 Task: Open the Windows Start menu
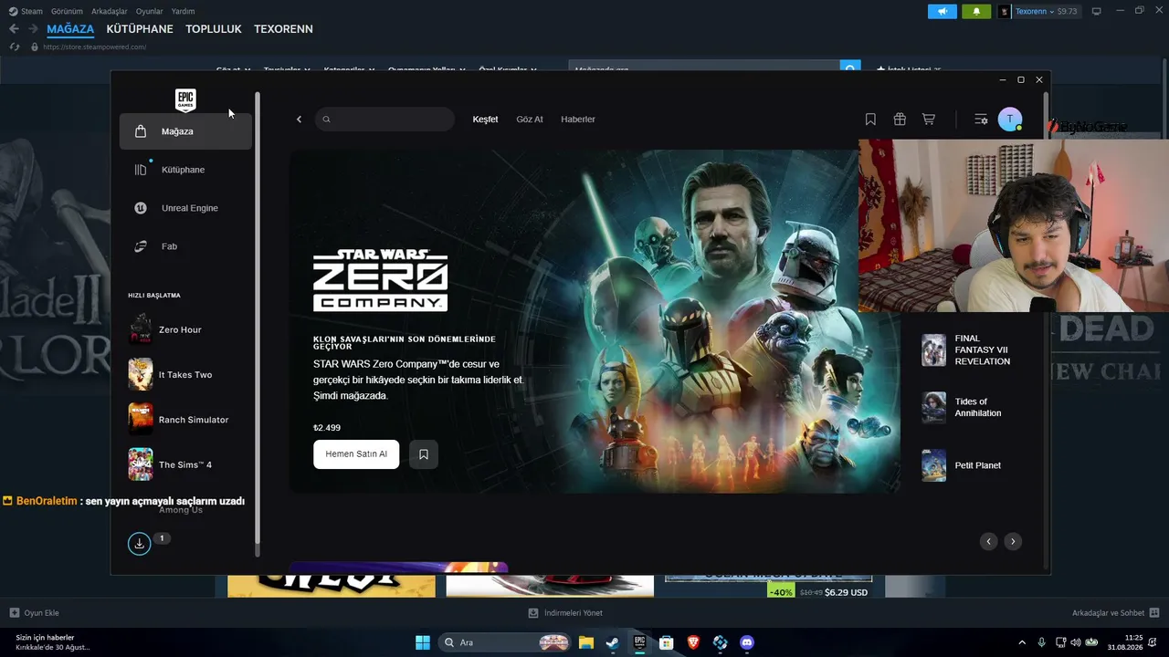423,642
